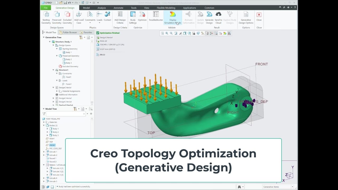This screenshot has height=190, width=338.
Task: Close the Generative Design ribbon mode
Action: 259,16
